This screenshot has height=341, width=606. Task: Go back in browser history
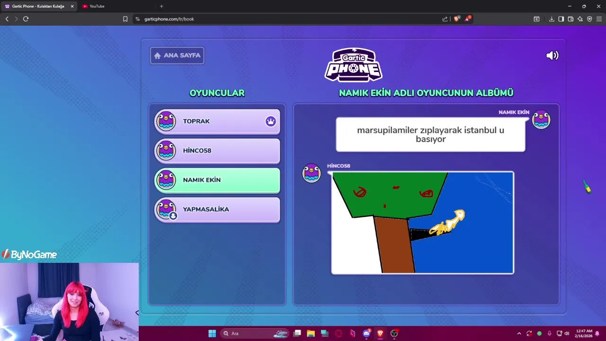pyautogui.click(x=7, y=19)
